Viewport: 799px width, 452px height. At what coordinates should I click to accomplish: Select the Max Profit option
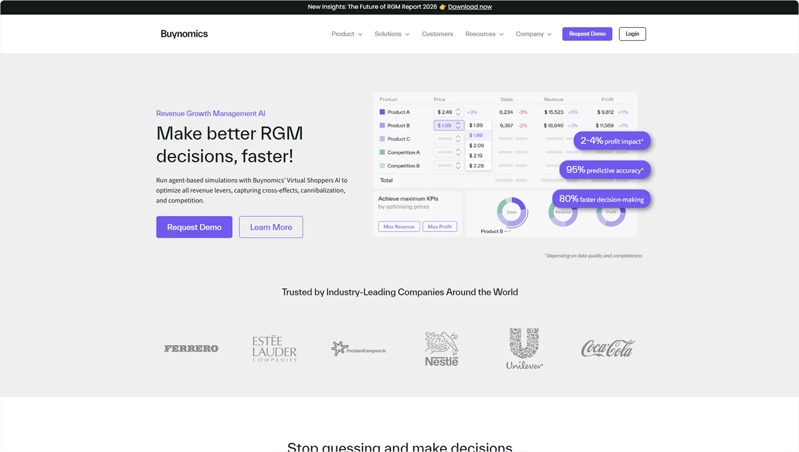pyautogui.click(x=439, y=226)
